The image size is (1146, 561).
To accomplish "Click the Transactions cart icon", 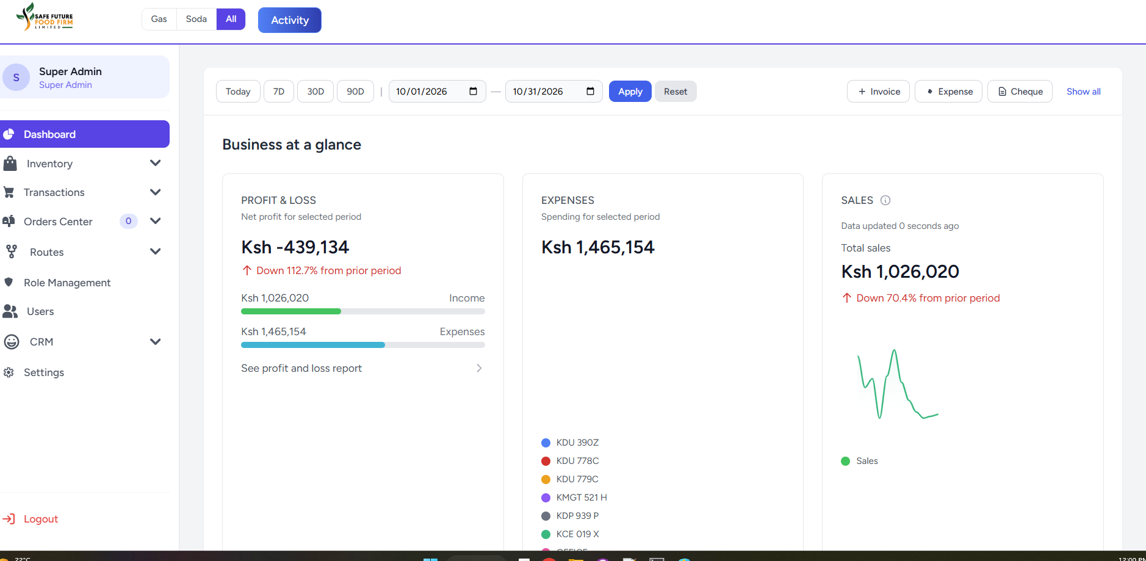I will coord(9,192).
